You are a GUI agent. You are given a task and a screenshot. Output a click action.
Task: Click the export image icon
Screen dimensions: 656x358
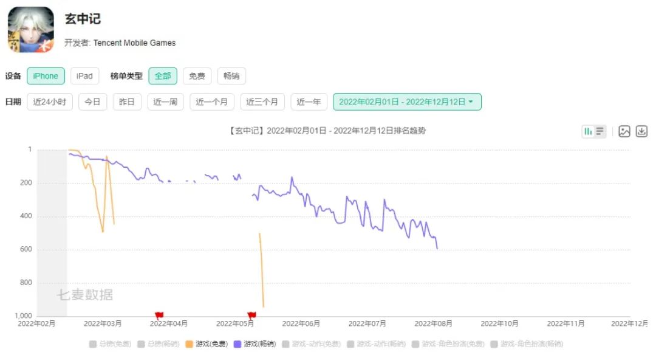[x=624, y=131]
